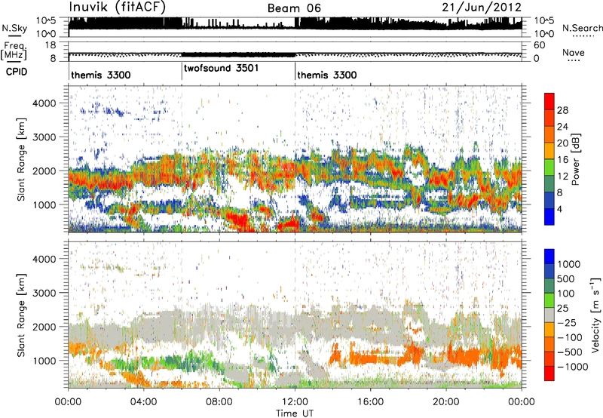Select the 'Freq. [MHz]' axis label
This screenshot has width=603, height=418.
click(14, 51)
